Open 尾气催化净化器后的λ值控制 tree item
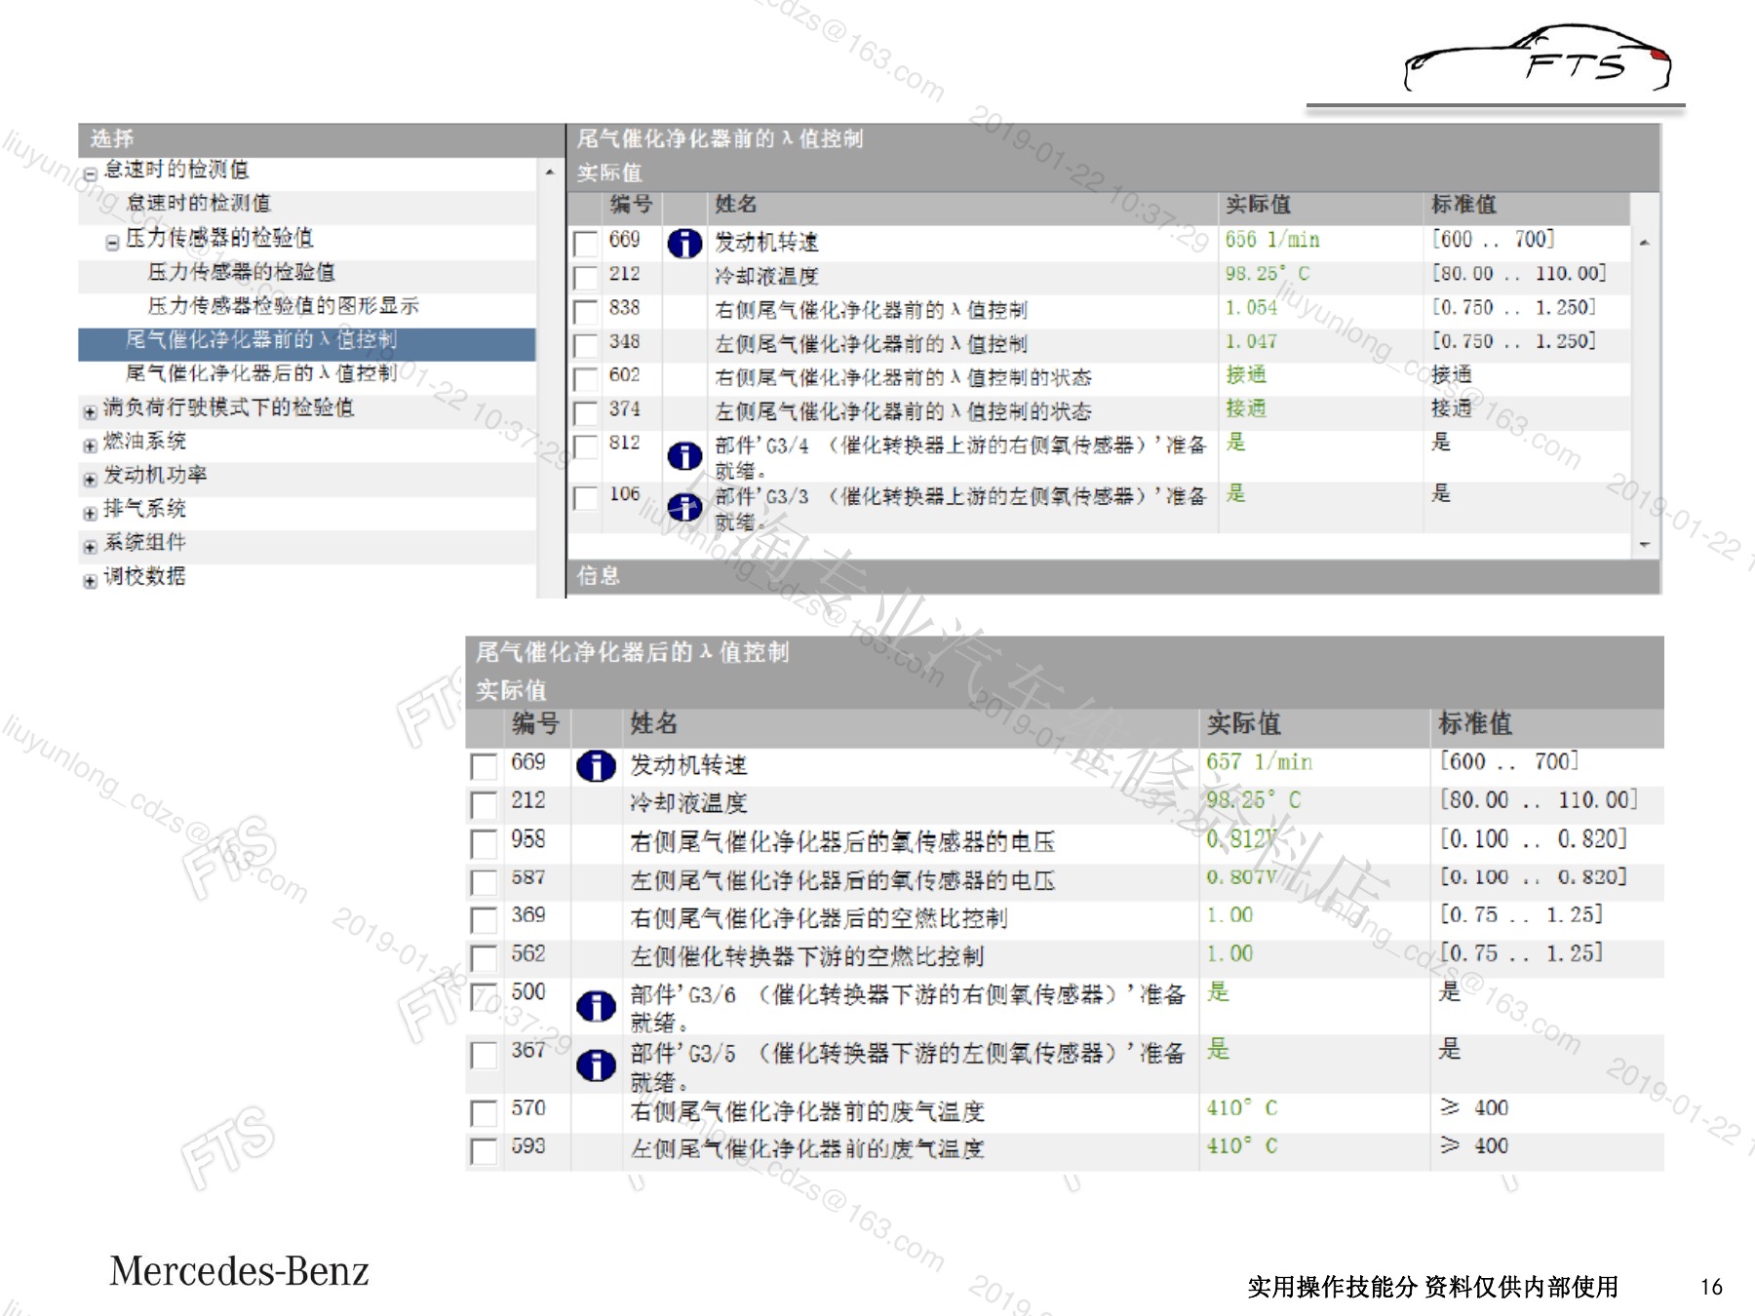1755x1316 pixels. pyautogui.click(x=261, y=373)
